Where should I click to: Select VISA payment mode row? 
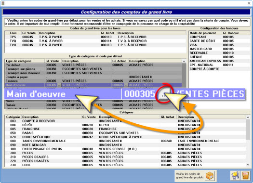point(219,45)
